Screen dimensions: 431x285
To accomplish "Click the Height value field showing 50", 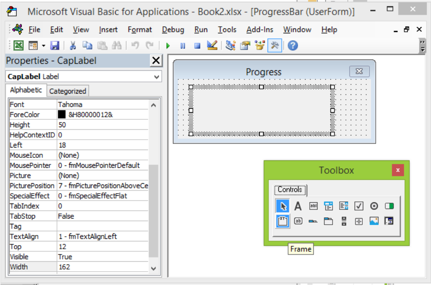I will 103,125.
